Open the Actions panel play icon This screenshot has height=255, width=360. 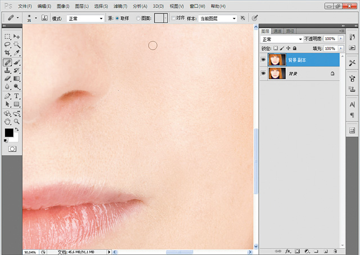click(x=352, y=48)
